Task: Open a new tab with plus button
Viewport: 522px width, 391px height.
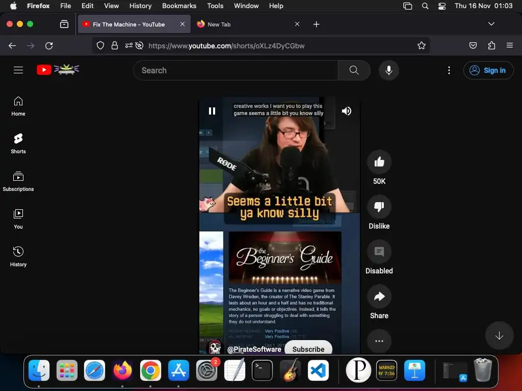Action: pyautogui.click(x=316, y=24)
